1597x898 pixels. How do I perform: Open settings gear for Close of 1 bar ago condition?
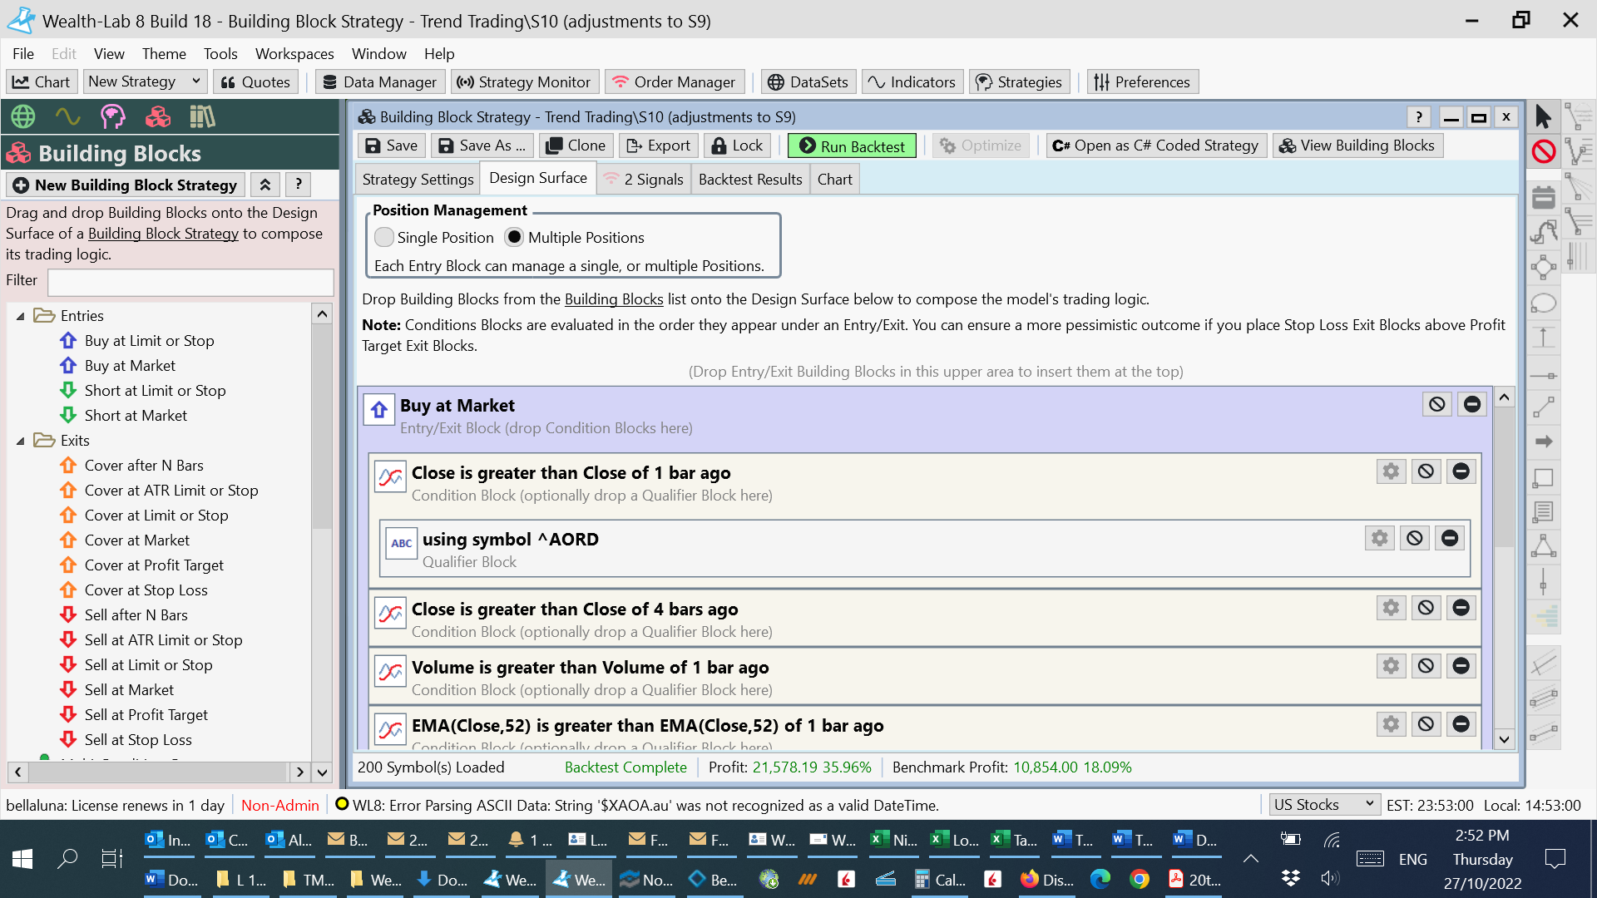pyautogui.click(x=1391, y=471)
